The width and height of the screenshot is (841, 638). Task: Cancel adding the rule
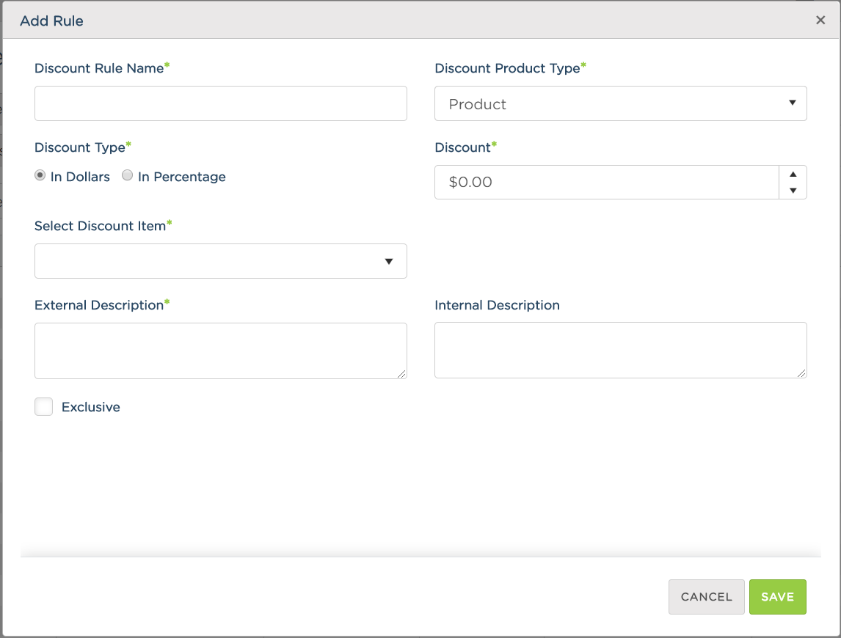707,597
